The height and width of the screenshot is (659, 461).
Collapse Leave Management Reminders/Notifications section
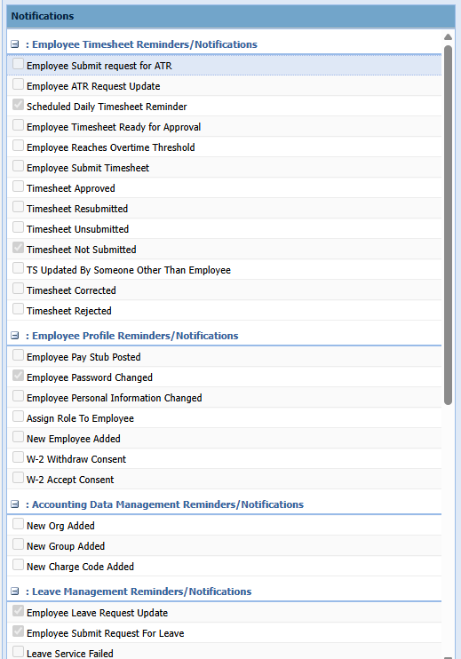pos(15,591)
